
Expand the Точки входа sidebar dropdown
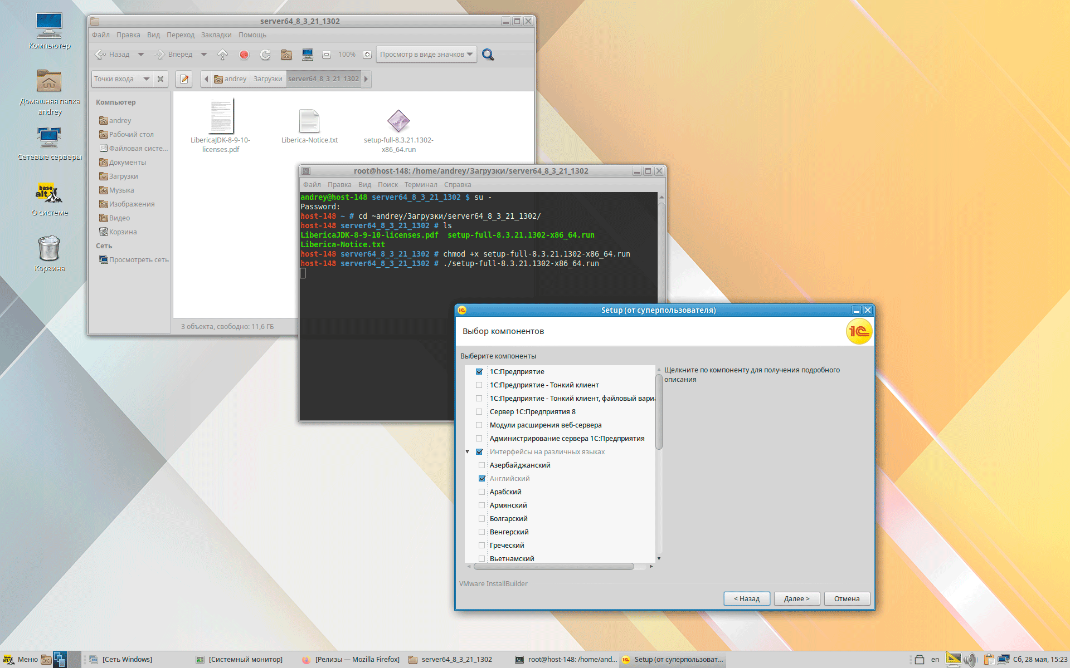[x=146, y=79]
